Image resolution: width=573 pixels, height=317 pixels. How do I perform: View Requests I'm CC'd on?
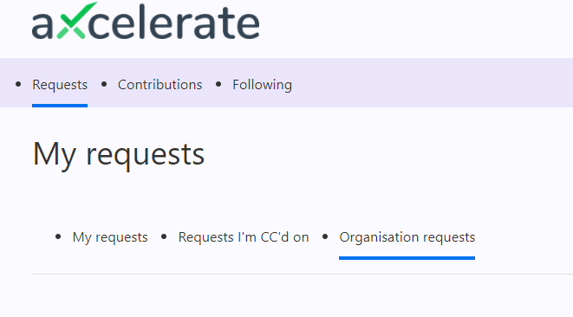click(x=244, y=237)
